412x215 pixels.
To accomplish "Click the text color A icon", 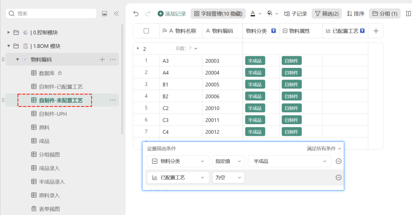I will [253, 14].
